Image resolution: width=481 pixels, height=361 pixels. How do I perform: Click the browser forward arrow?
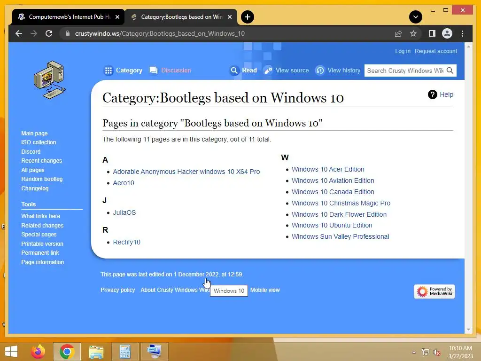point(34,33)
